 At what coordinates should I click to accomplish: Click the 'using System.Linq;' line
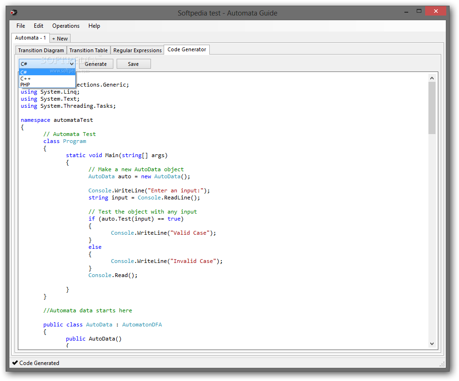click(x=50, y=92)
